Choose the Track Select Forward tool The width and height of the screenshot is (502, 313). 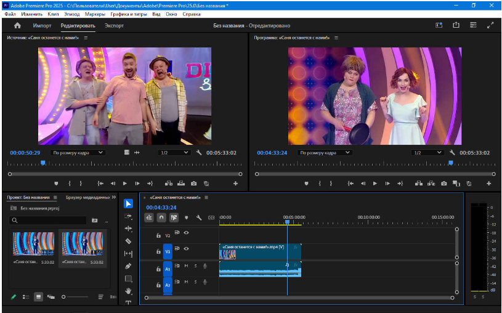point(128,216)
